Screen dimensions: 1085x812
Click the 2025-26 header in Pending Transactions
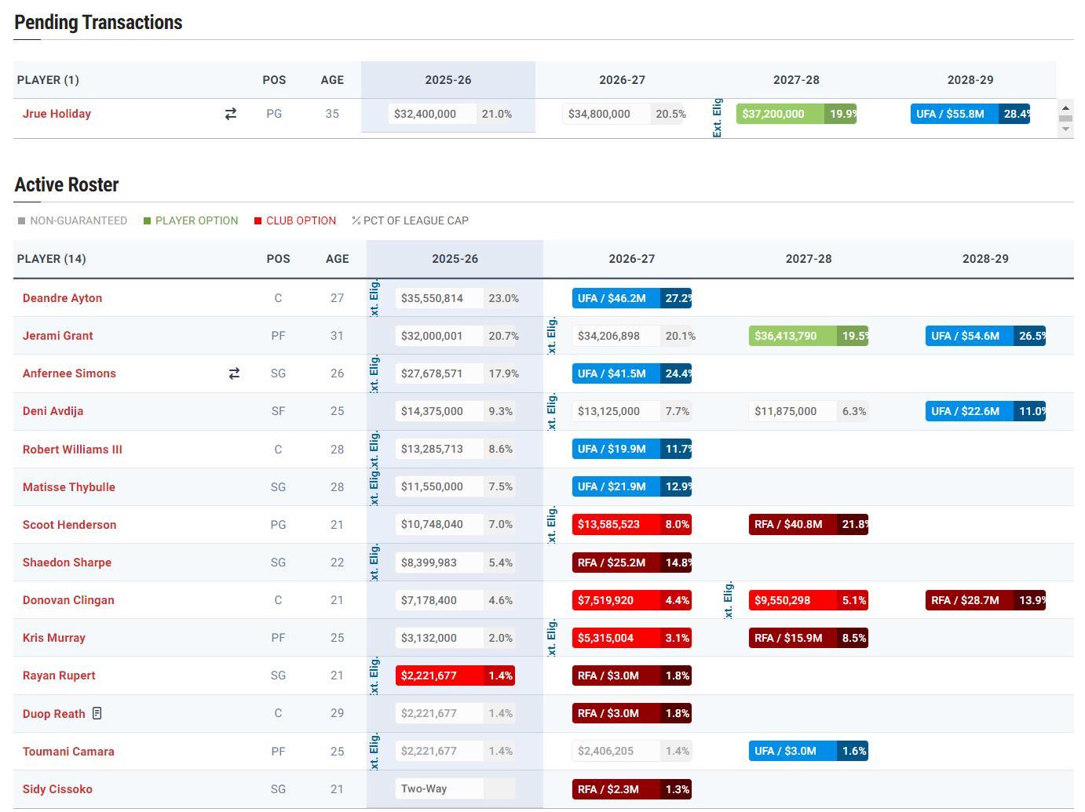448,80
